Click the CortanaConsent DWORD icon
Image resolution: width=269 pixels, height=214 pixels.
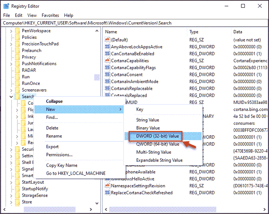pos(107,75)
